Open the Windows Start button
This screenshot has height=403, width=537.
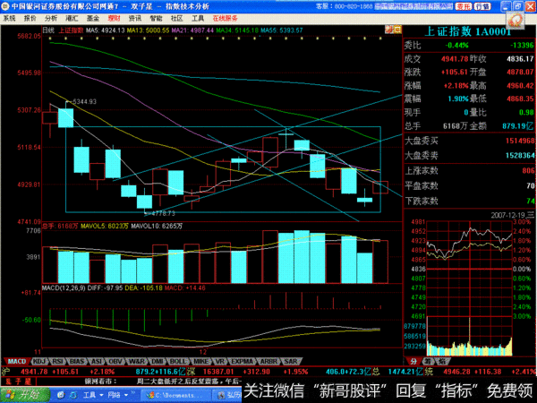point(25,395)
